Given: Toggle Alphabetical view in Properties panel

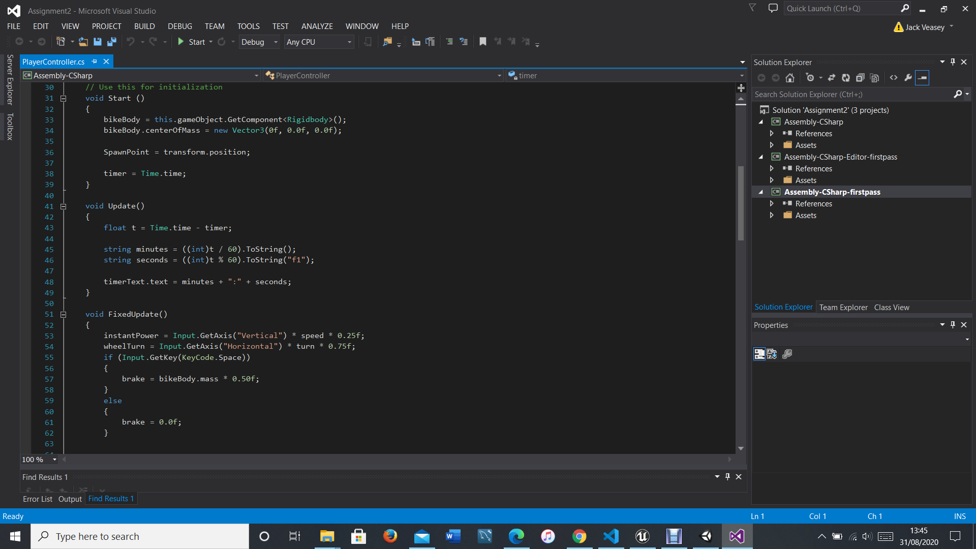Looking at the screenshot, I should pos(772,354).
